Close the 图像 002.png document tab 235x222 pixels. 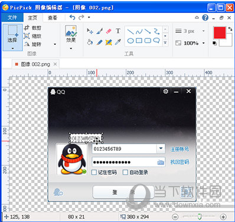(x=55, y=64)
